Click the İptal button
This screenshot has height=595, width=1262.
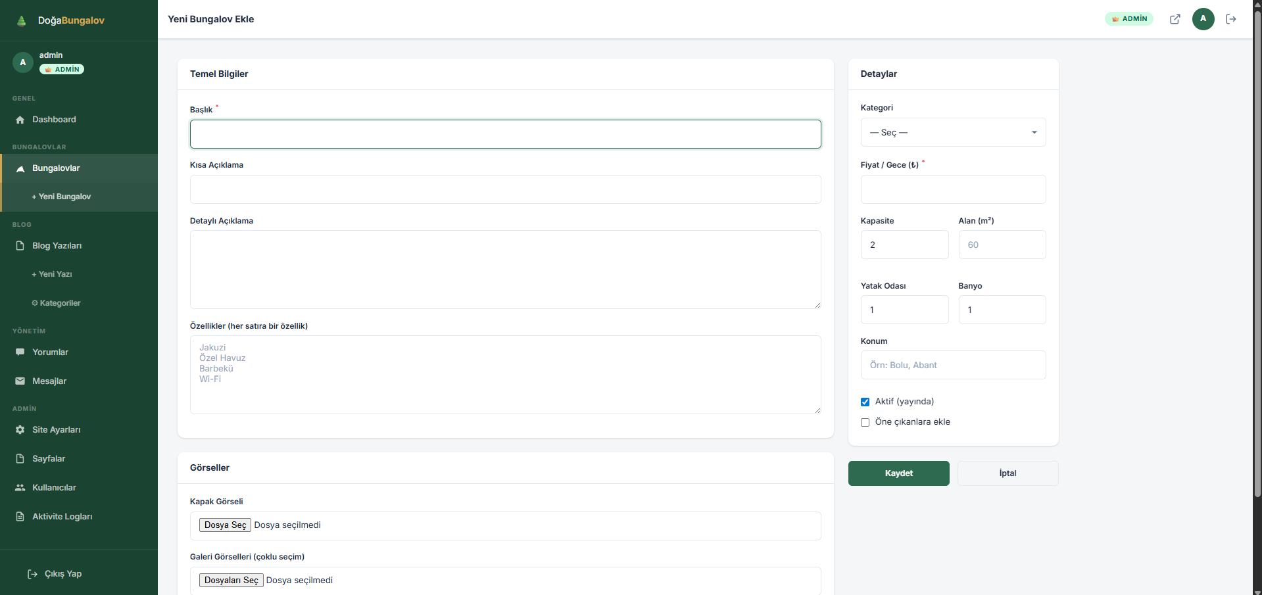(x=1007, y=473)
